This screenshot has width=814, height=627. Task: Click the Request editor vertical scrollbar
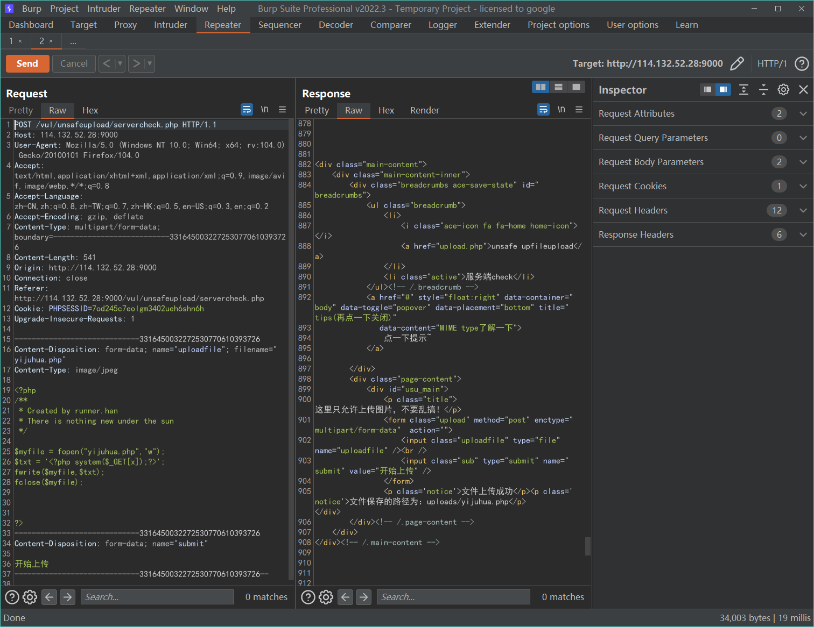291,350
